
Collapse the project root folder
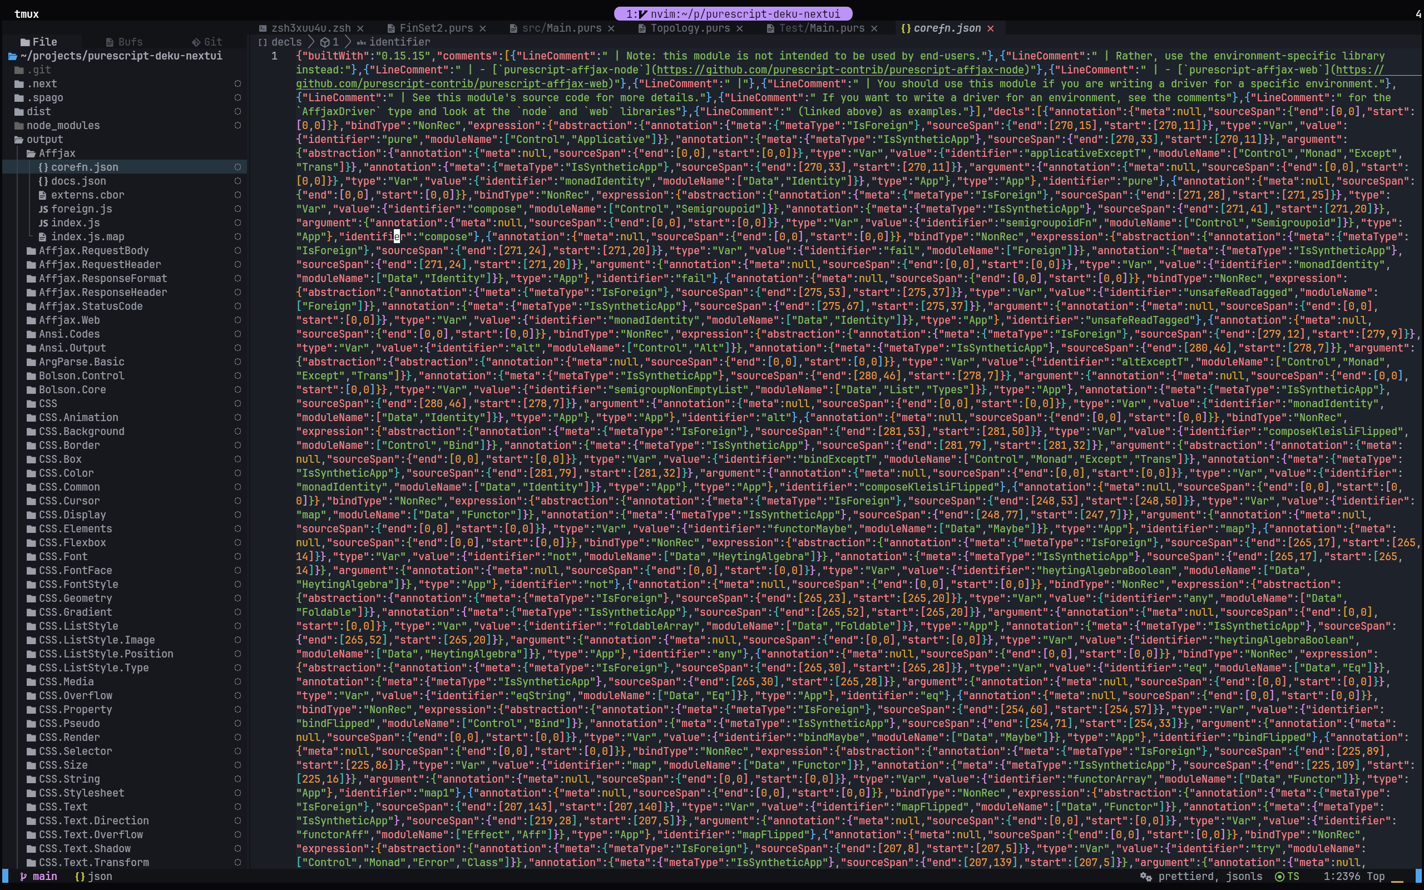(x=115, y=56)
